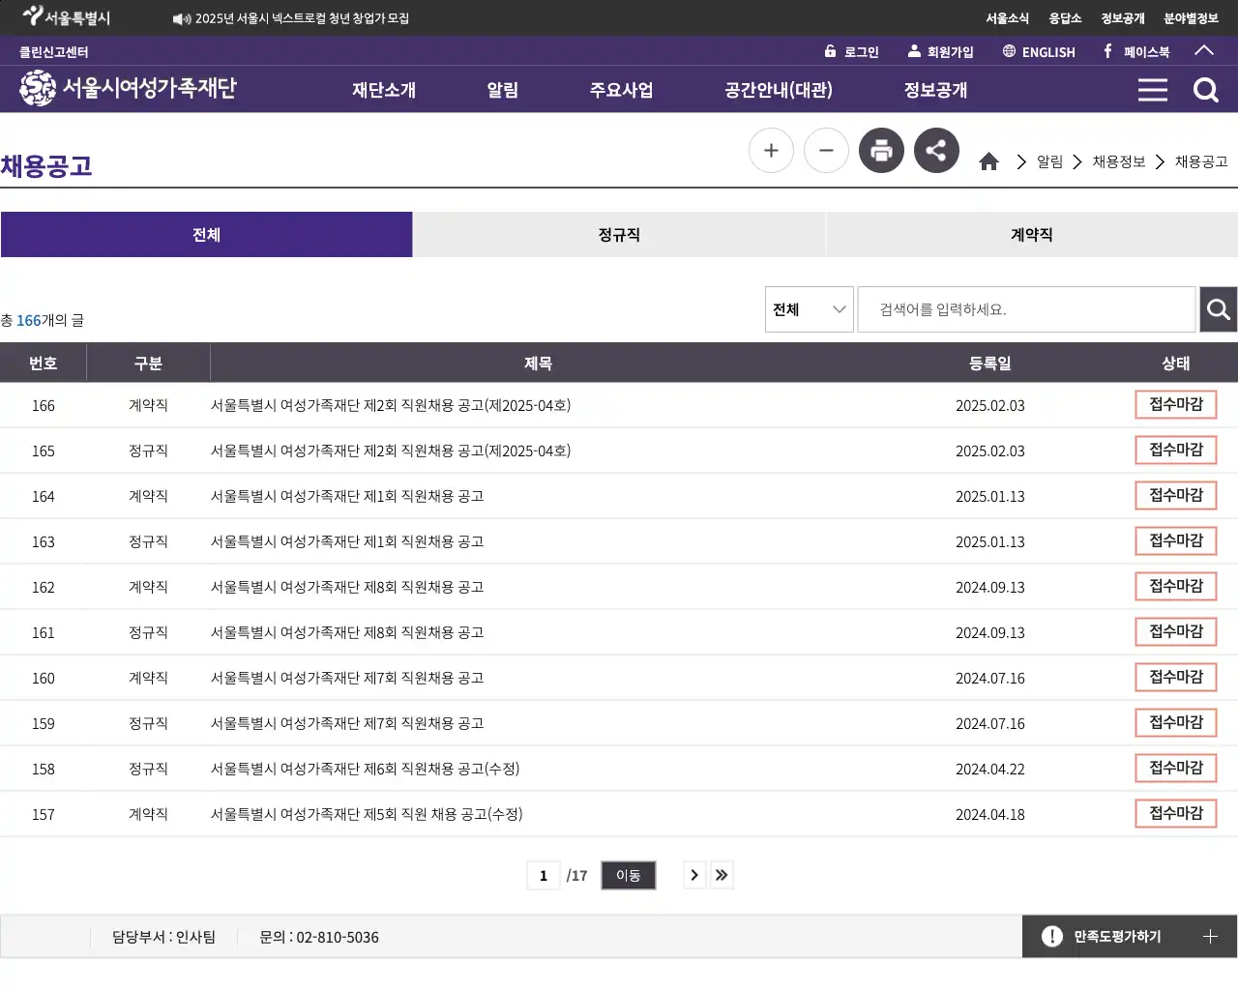Click the search keyword input field
This screenshot has width=1238, height=990.
coord(1025,309)
